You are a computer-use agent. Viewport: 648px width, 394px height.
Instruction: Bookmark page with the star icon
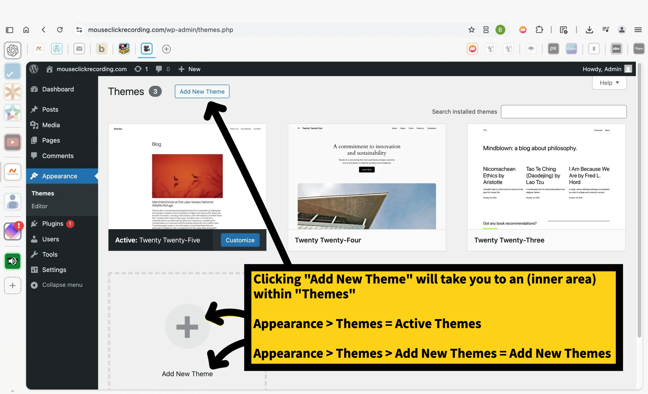(471, 30)
